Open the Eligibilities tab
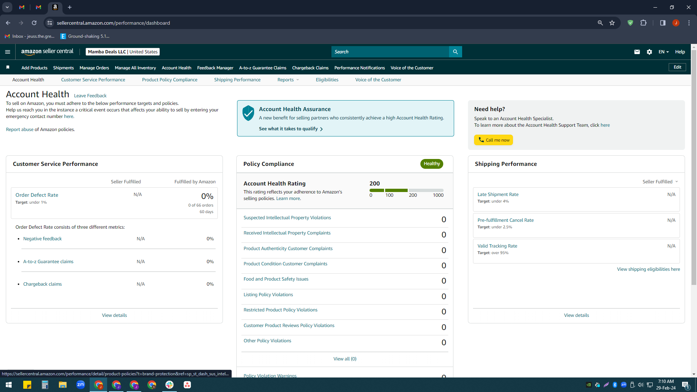Screen dimensions: 697x392 pos(327,80)
